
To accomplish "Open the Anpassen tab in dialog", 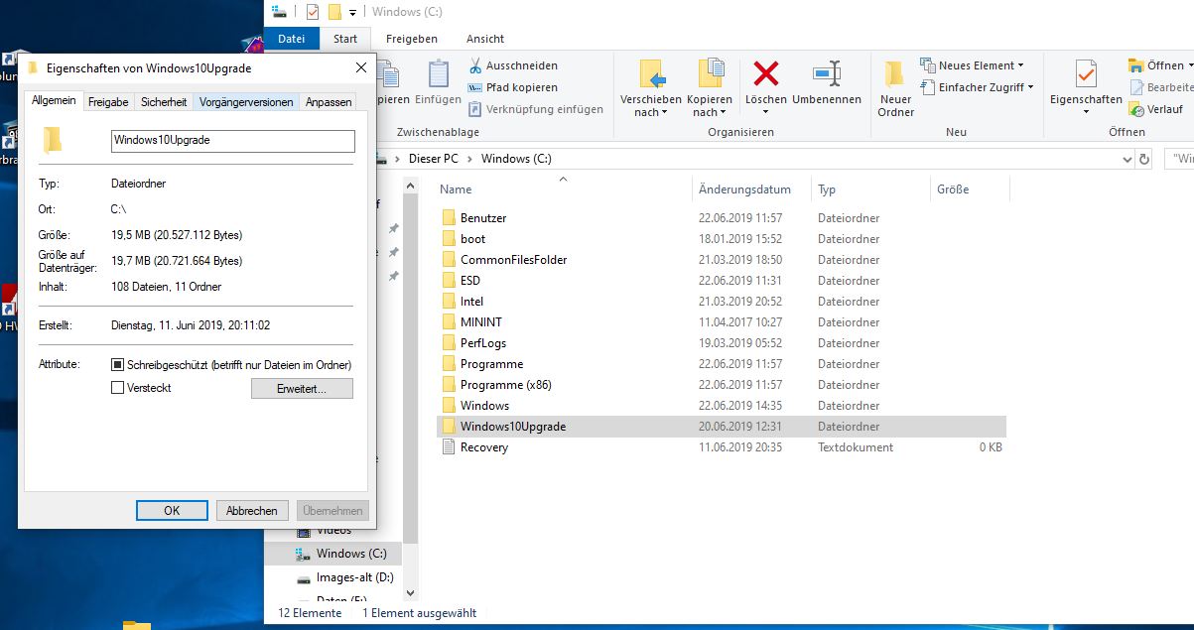I will [x=329, y=102].
